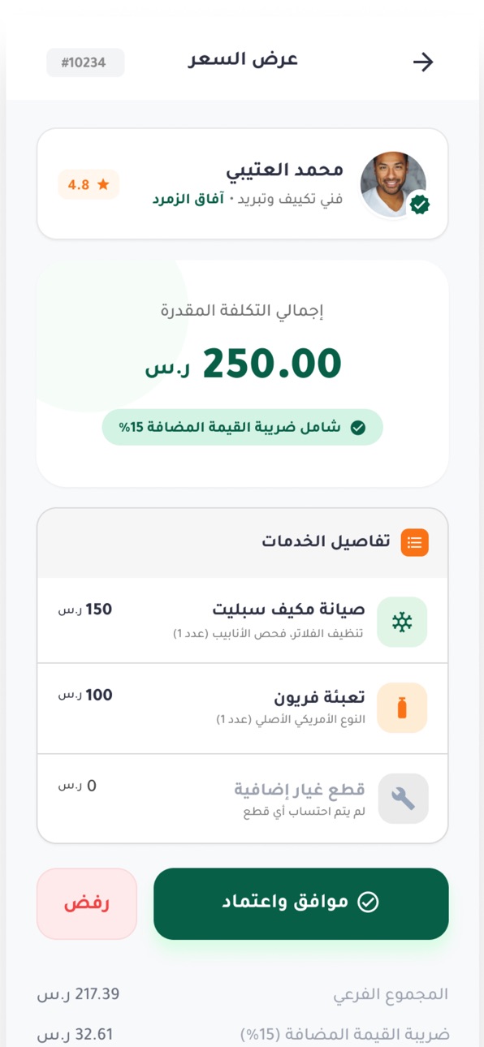Open the تعبئة فريون service row
Image resolution: width=484 pixels, height=1047 pixels.
(242, 709)
